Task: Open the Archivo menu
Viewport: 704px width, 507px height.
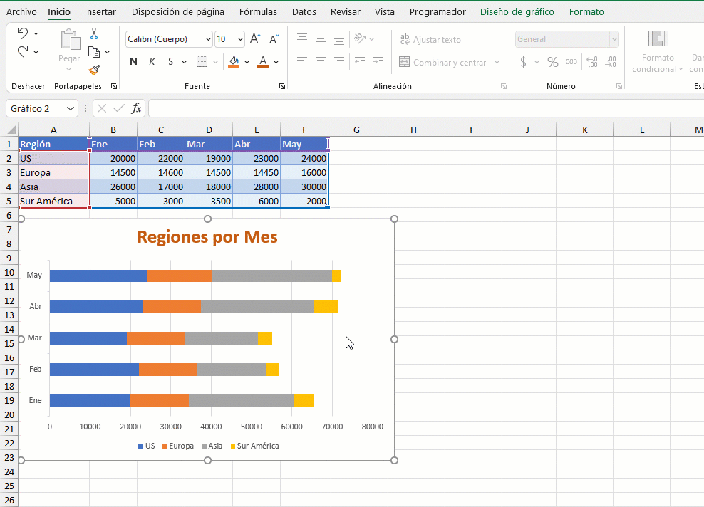Action: point(21,12)
